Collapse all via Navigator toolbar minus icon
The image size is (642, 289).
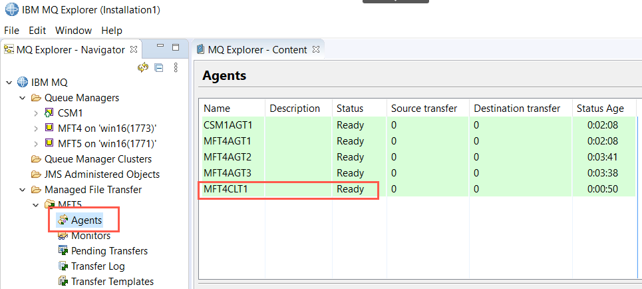(158, 68)
